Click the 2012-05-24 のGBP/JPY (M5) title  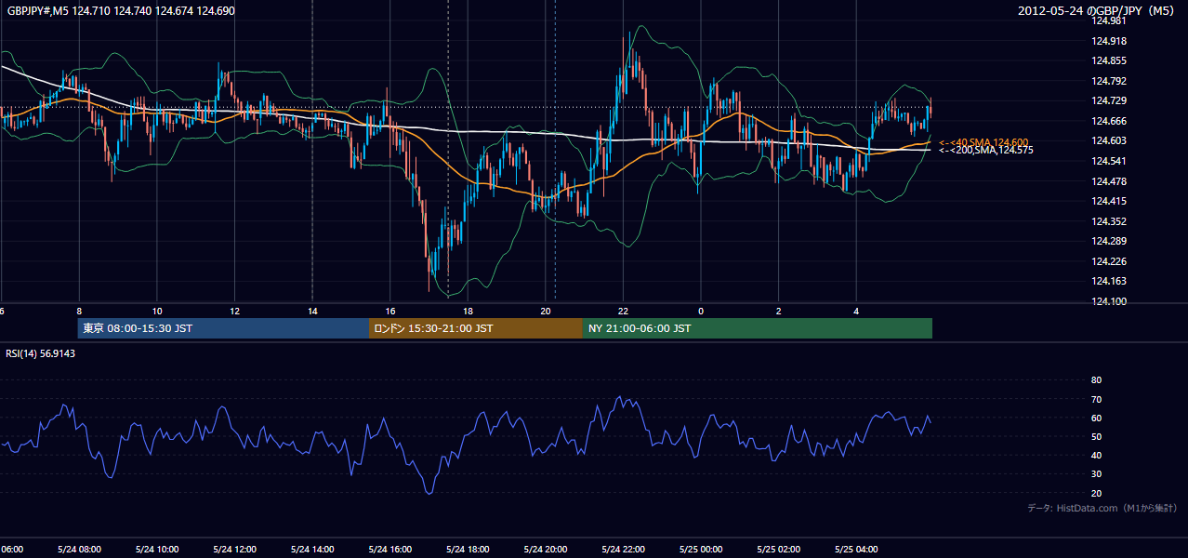(x=1098, y=10)
